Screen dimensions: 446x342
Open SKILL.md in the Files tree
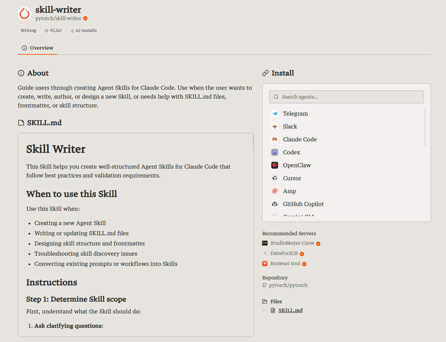(290, 310)
